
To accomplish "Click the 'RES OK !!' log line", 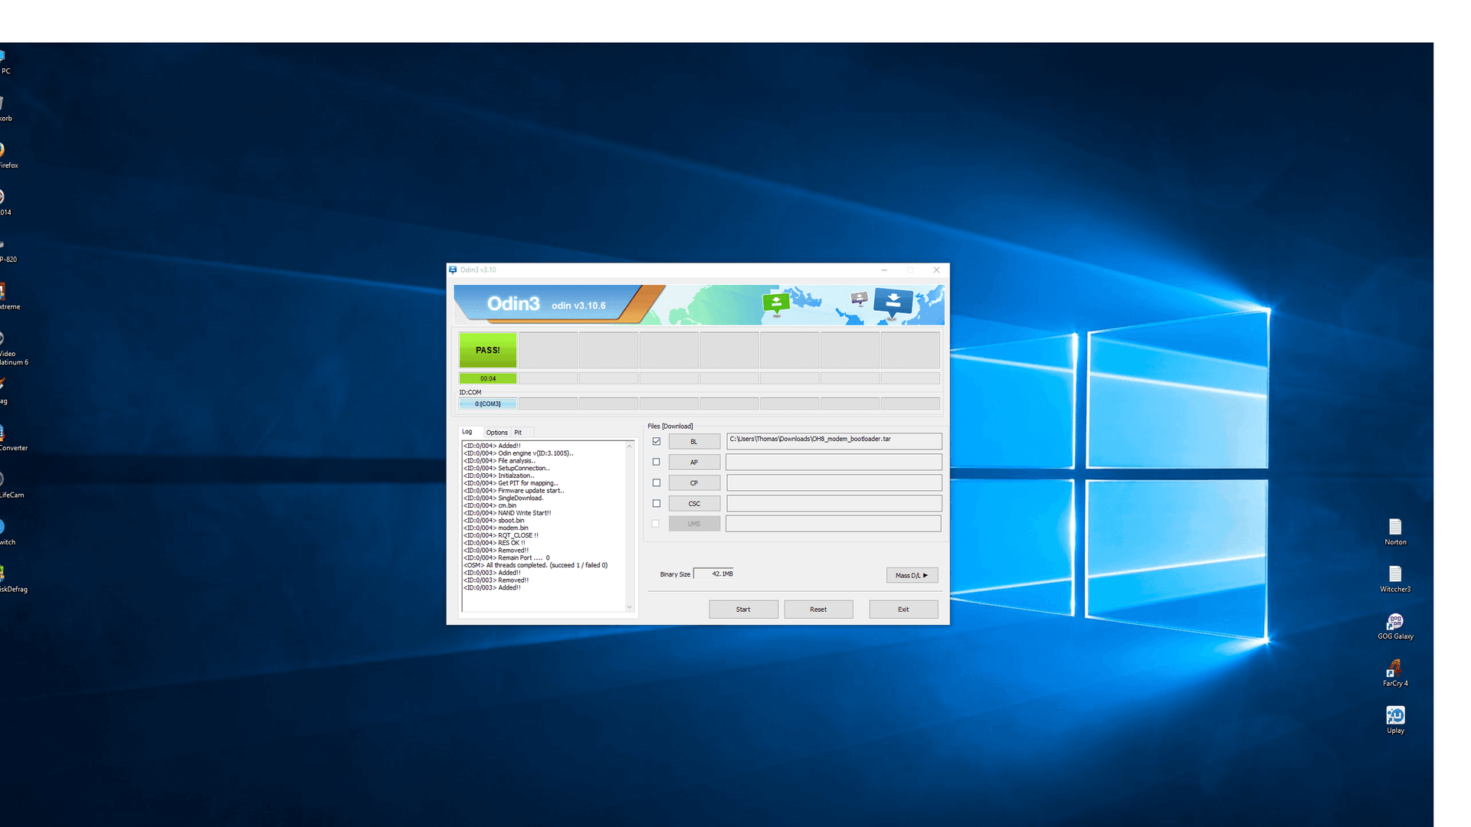I will [494, 543].
